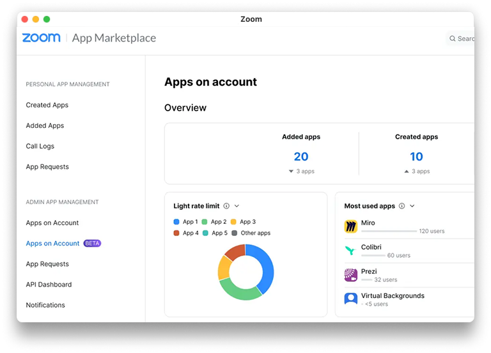Click the info icon beside Light rate limit
491x353 pixels.
click(226, 206)
